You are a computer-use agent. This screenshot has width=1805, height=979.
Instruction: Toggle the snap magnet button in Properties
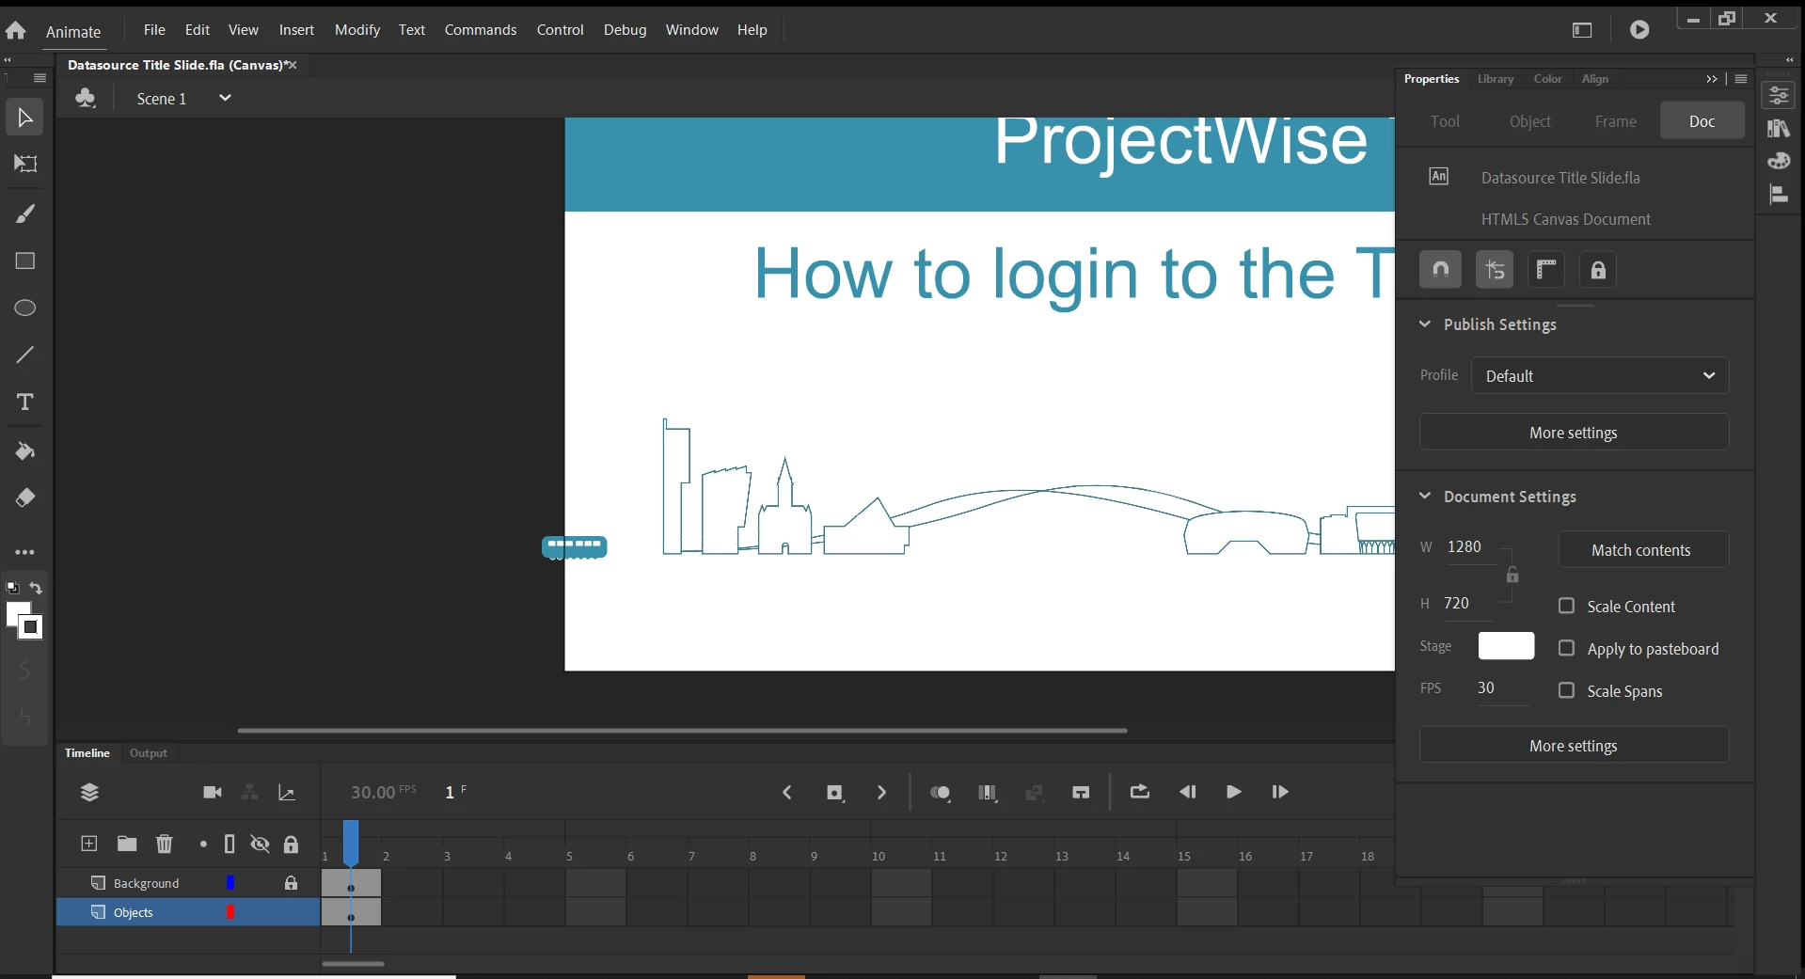(1440, 270)
